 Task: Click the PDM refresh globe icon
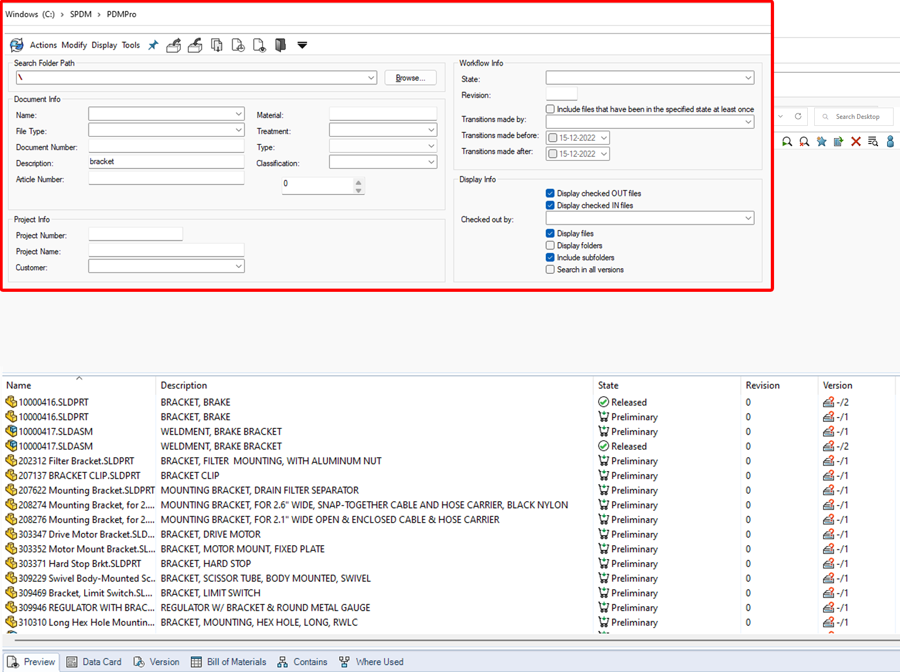pos(17,45)
